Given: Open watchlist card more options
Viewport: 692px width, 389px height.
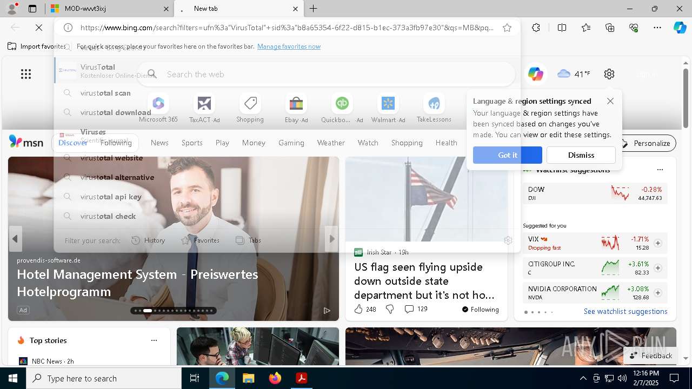Looking at the screenshot, I should [x=660, y=170].
